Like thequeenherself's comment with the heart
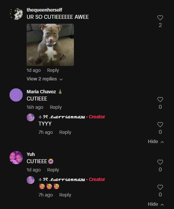Screen dimensions: 174x209 point(160,18)
